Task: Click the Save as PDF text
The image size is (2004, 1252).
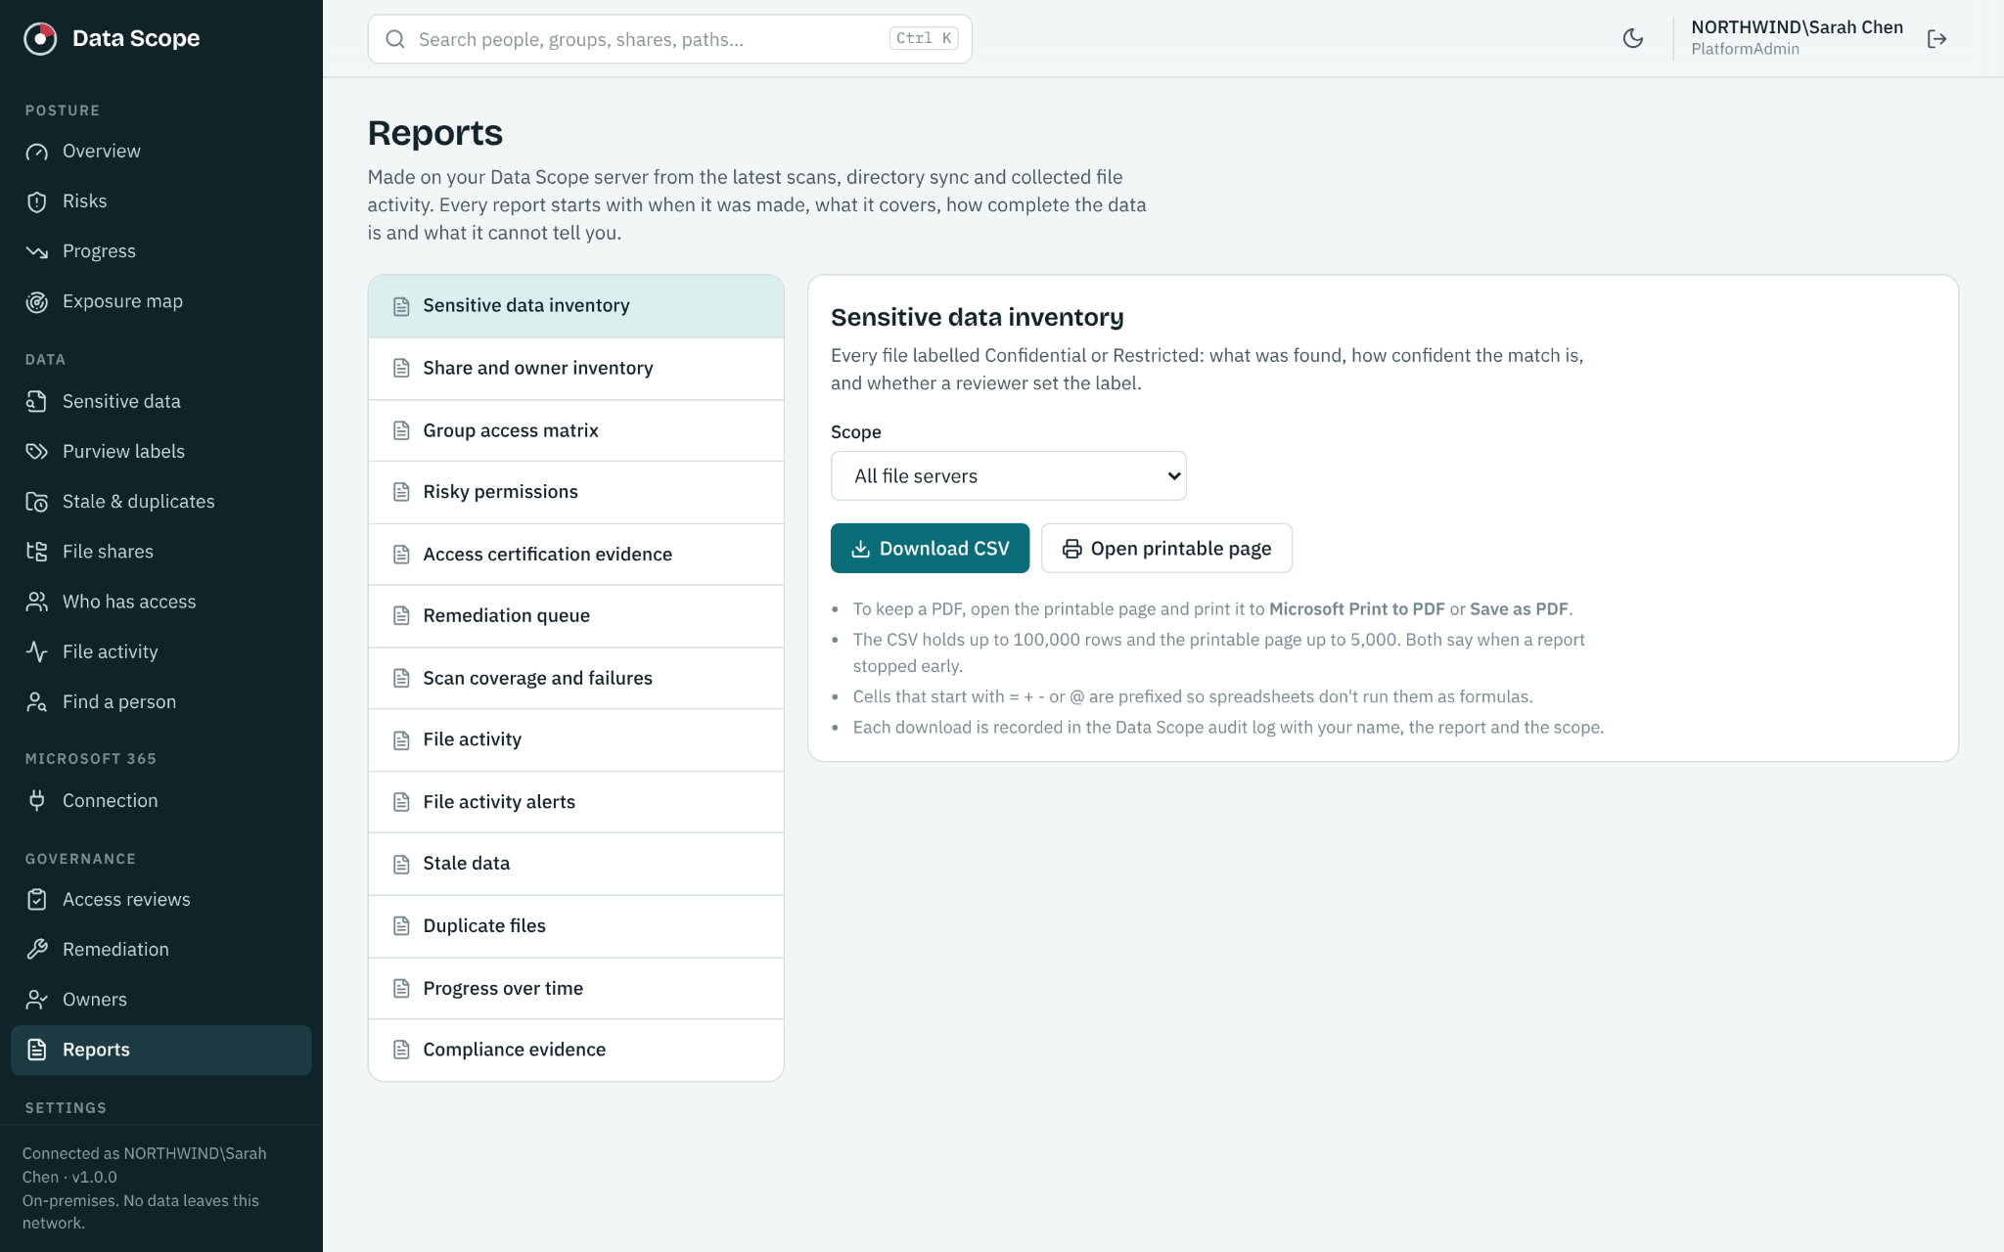Action: point(1519,609)
